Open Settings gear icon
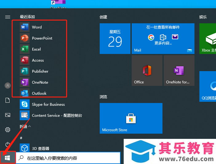This screenshot has width=216, height=164. click(8, 130)
